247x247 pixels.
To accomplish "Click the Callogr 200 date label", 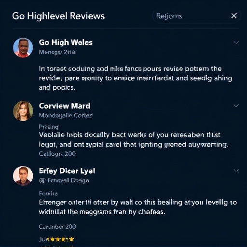I will 57,154.
